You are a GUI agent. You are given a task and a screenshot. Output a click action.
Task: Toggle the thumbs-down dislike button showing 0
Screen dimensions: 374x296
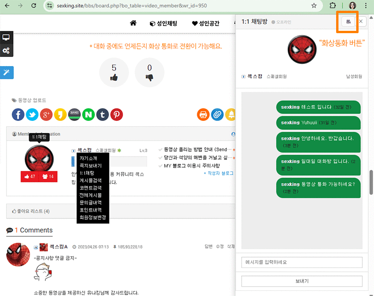coord(149,73)
